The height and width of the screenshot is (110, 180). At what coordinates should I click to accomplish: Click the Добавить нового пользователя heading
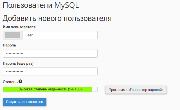[x=57, y=18]
